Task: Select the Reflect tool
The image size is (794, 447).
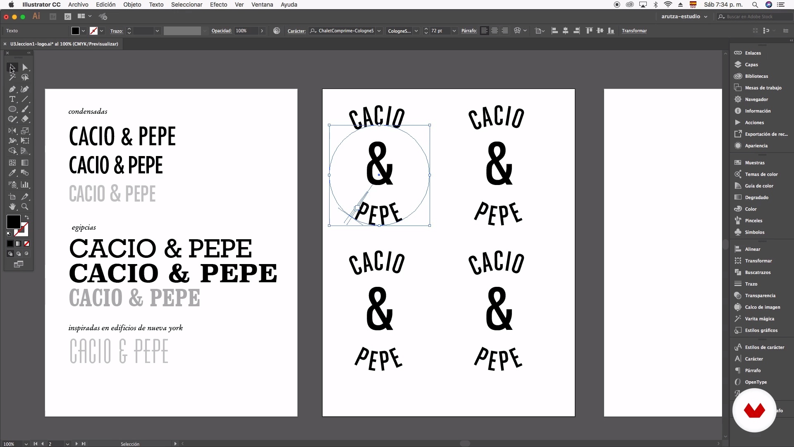Action: (x=12, y=131)
